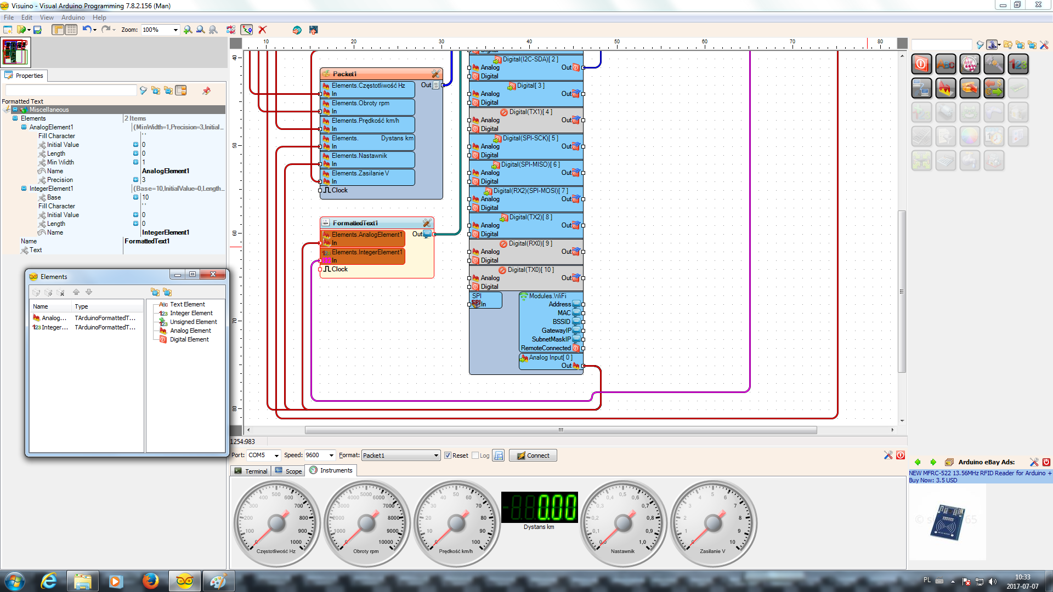Open the Integer components category (123 icon)
Viewport: 1053px width, 592px height.
click(1018, 64)
